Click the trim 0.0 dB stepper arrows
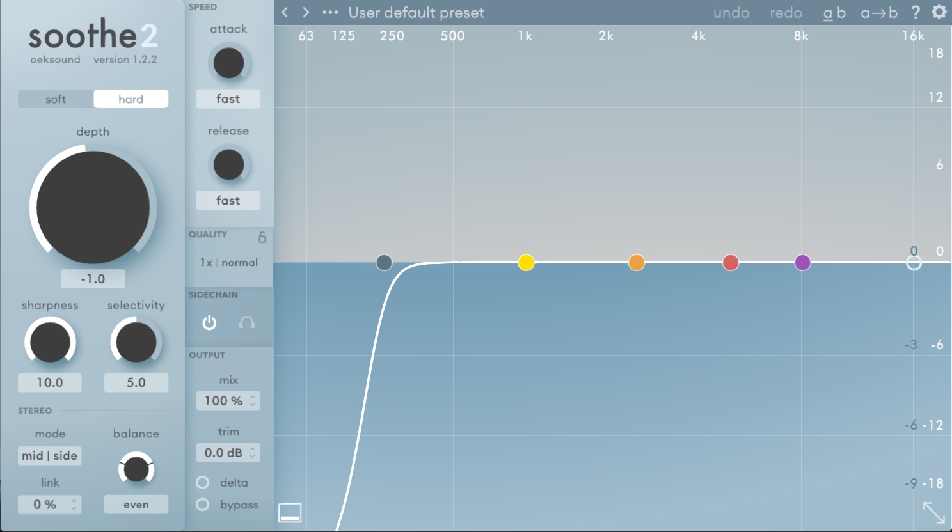This screenshot has width=952, height=532. [253, 453]
